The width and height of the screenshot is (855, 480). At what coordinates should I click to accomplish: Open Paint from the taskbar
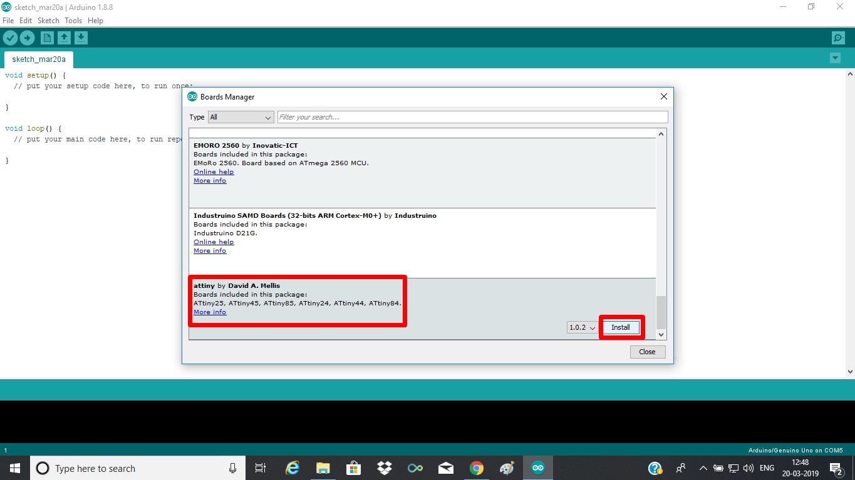tap(507, 468)
